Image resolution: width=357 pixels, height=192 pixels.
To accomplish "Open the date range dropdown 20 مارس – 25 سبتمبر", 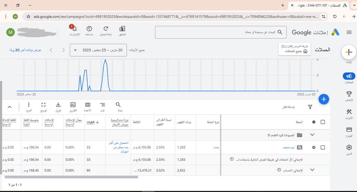I will pos(98,50).
